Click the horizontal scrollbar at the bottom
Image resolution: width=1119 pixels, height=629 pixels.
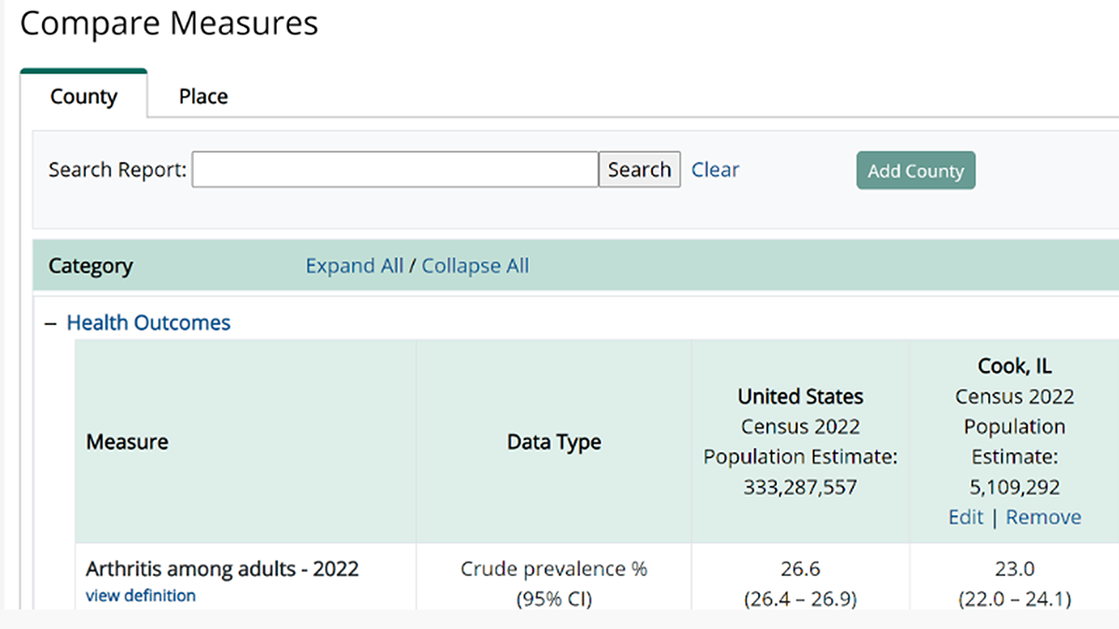click(x=559, y=622)
